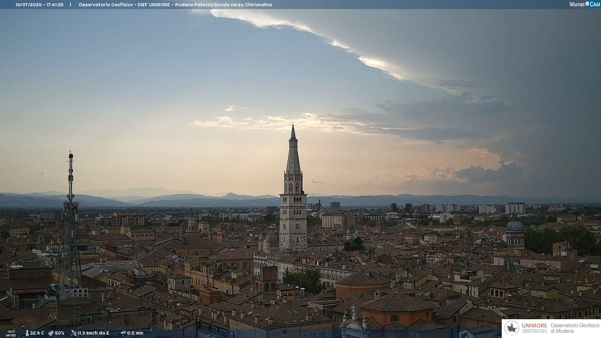Viewport: 601px width, 338px height.
Task: Click the 'DATI METEO' label
Action: (11, 333)
